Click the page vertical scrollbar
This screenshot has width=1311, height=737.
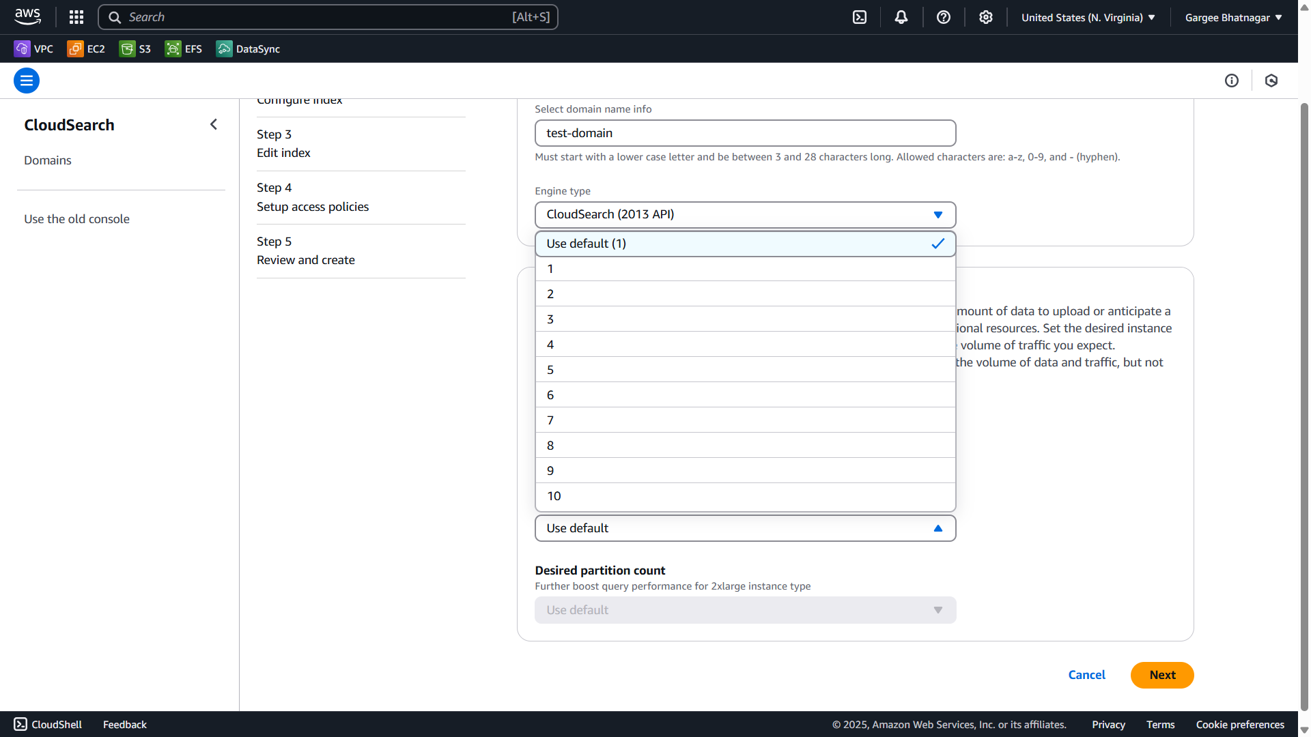pos(1304,407)
